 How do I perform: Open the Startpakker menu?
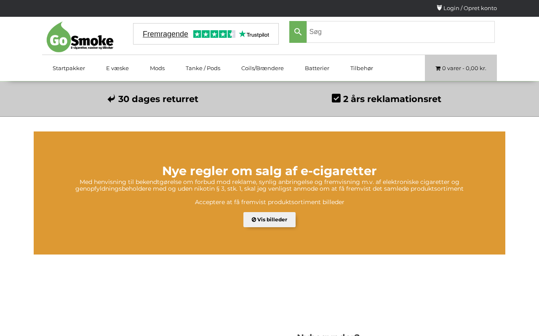69,68
